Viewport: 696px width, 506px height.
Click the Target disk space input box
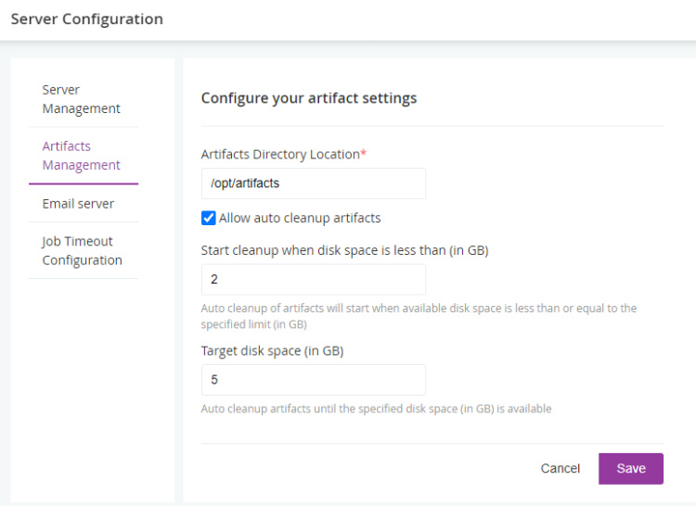(313, 380)
